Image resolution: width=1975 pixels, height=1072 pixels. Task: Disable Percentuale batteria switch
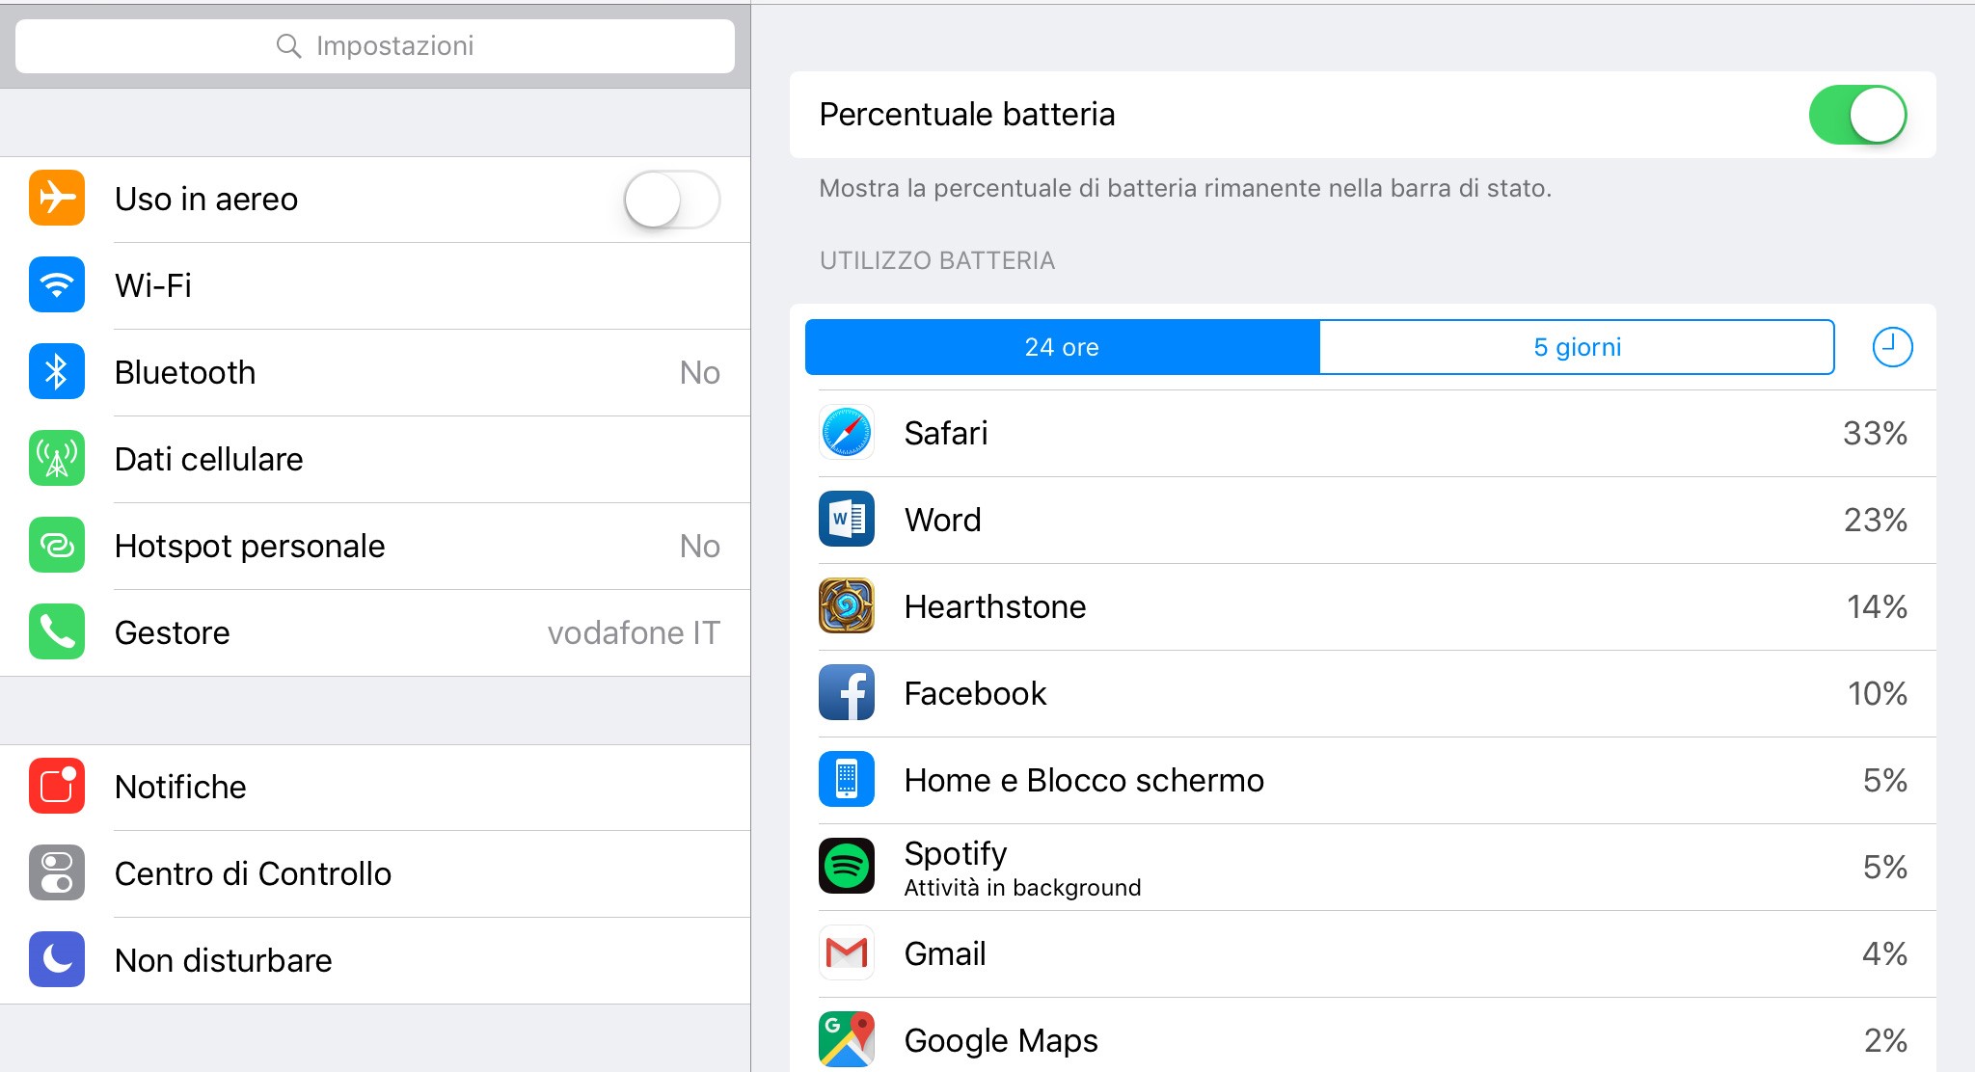[x=1857, y=115]
